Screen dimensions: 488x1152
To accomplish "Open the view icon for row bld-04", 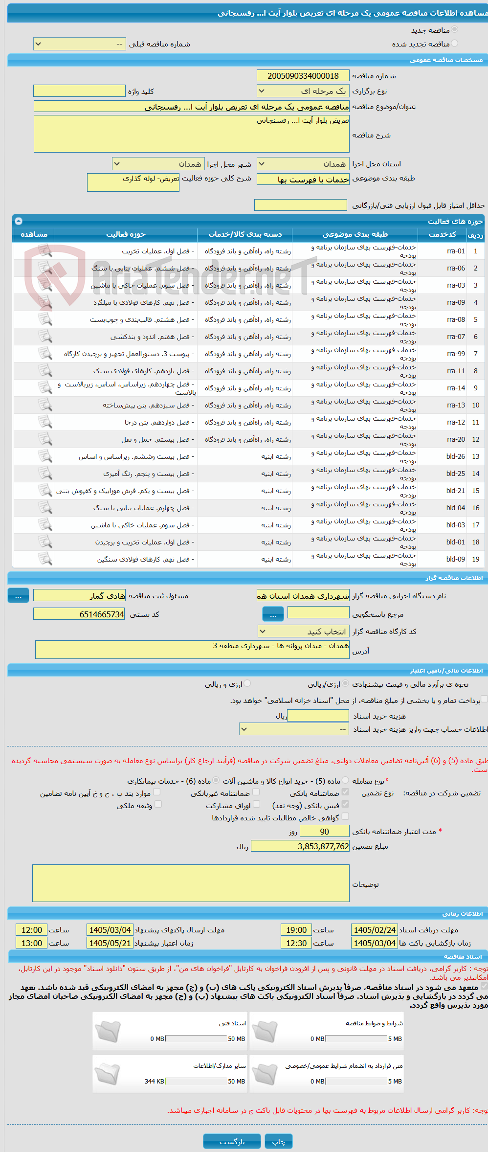I will click(45, 508).
